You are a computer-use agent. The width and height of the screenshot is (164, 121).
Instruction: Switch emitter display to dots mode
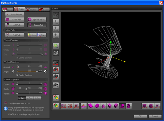[56, 46]
